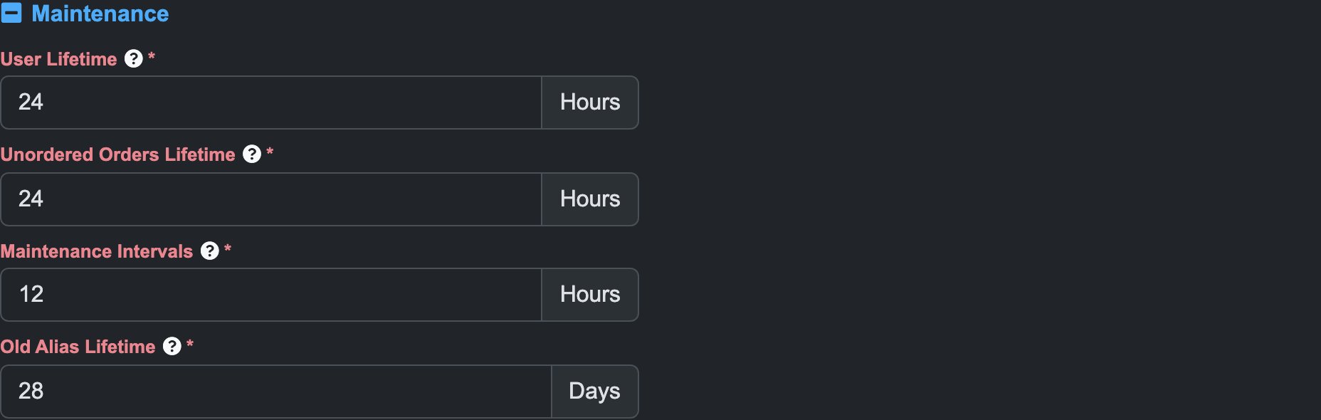Click Hours unit addon of User Lifetime

[x=590, y=103]
